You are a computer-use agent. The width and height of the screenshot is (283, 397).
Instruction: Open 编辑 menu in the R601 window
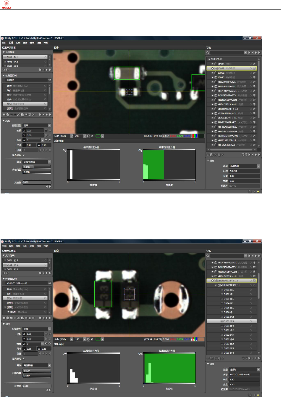[11, 43]
